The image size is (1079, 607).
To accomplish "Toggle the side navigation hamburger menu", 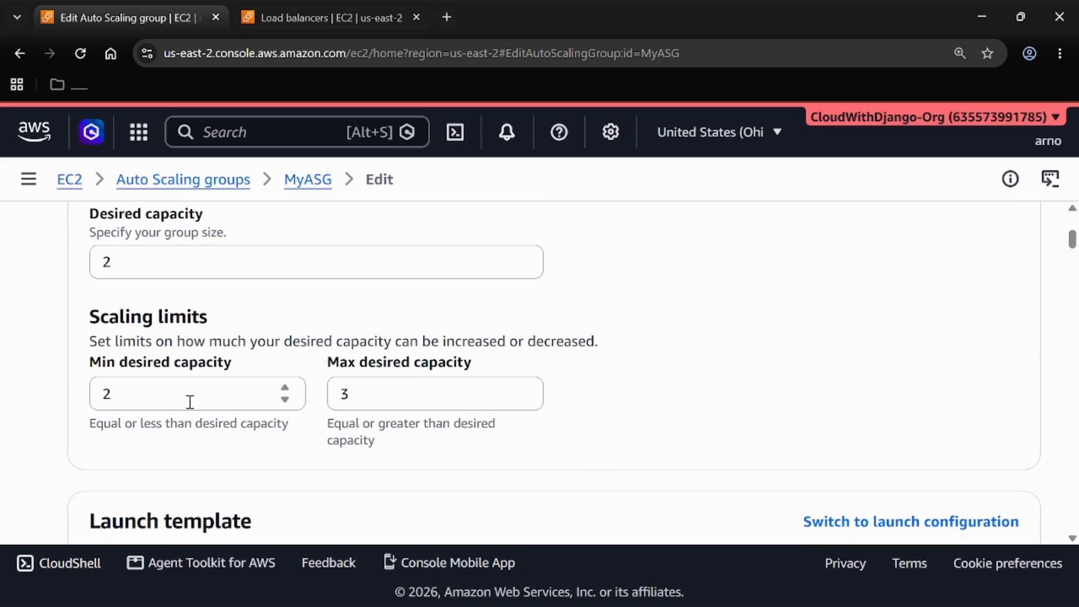I will [x=29, y=179].
